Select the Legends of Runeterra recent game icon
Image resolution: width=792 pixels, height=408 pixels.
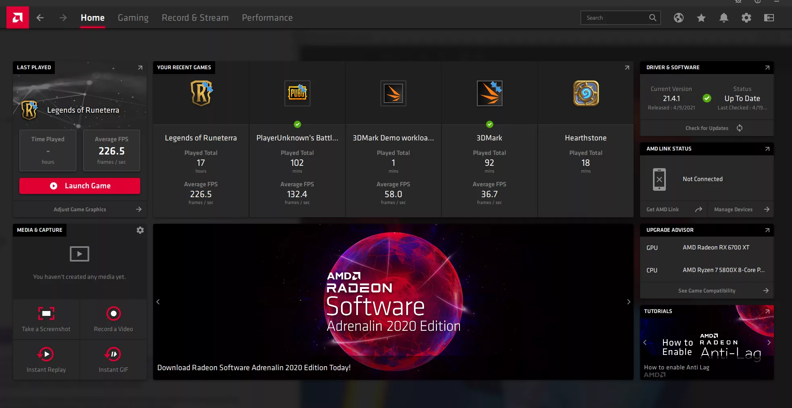point(201,93)
